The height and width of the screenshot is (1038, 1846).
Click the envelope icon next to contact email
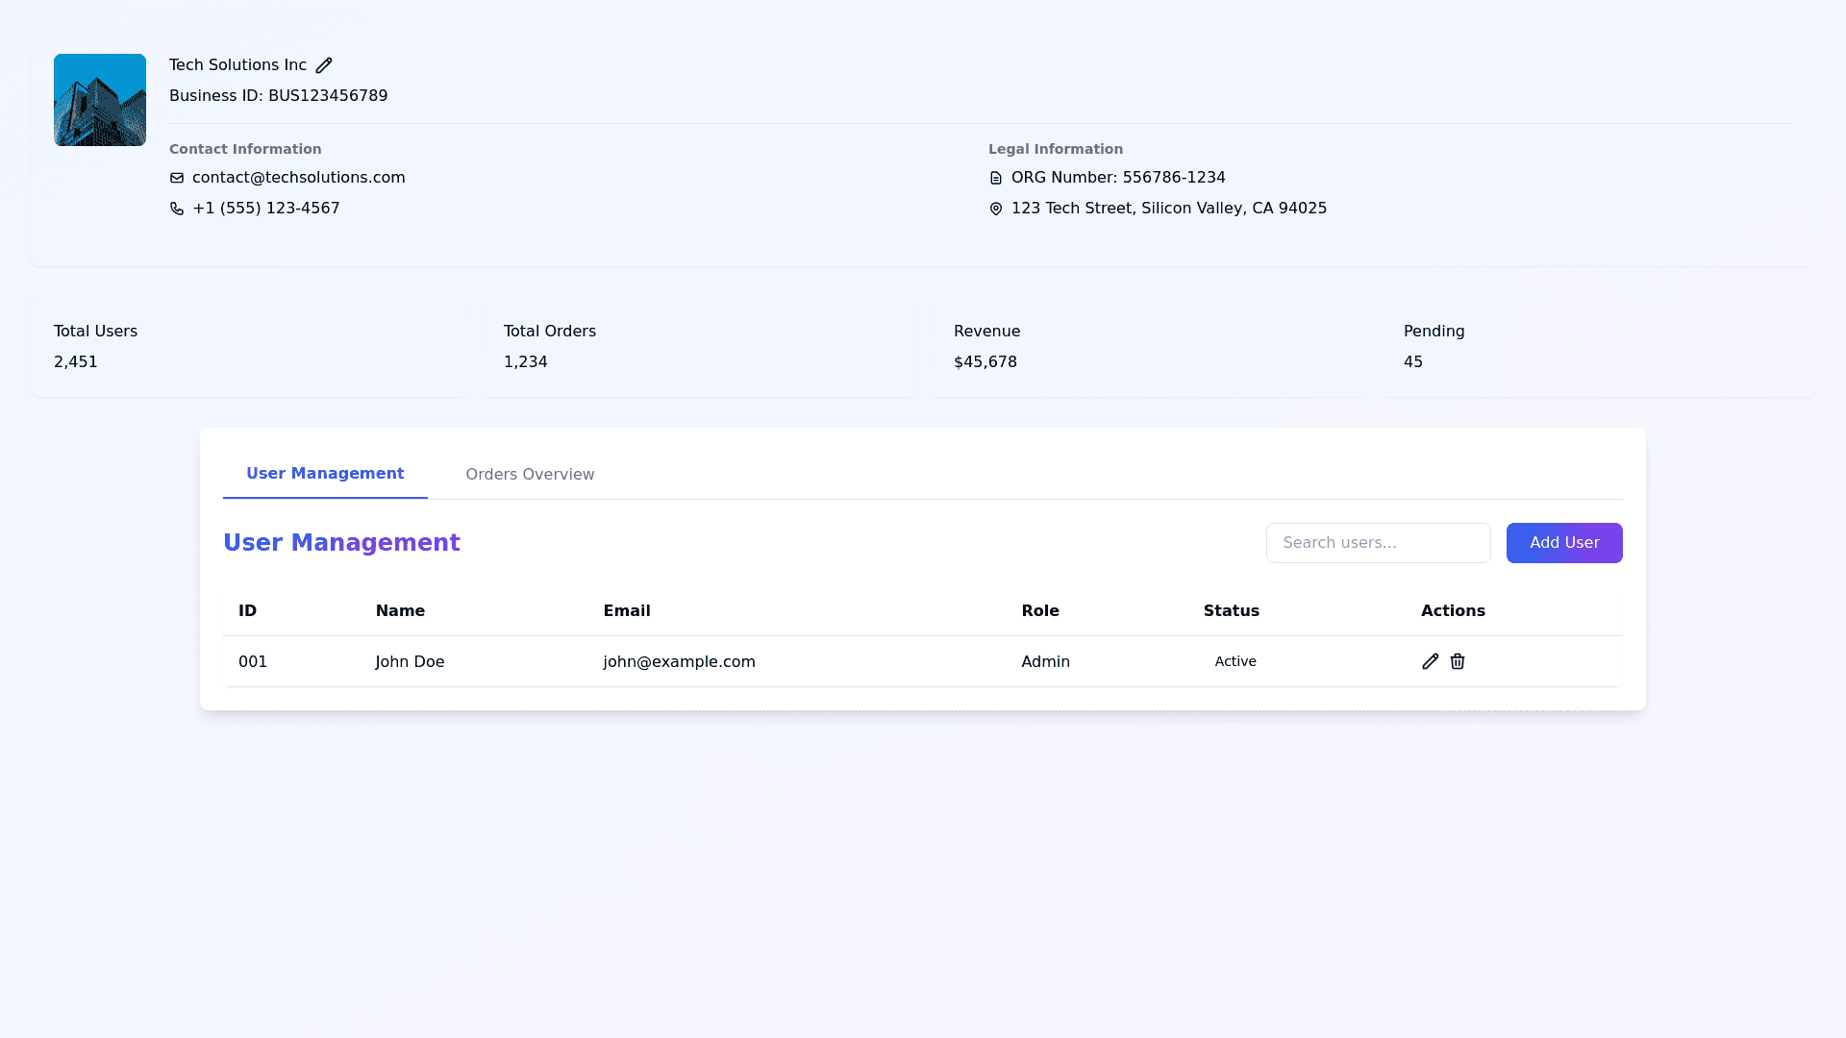tap(177, 178)
